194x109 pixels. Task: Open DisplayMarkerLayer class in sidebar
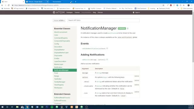[61, 53]
